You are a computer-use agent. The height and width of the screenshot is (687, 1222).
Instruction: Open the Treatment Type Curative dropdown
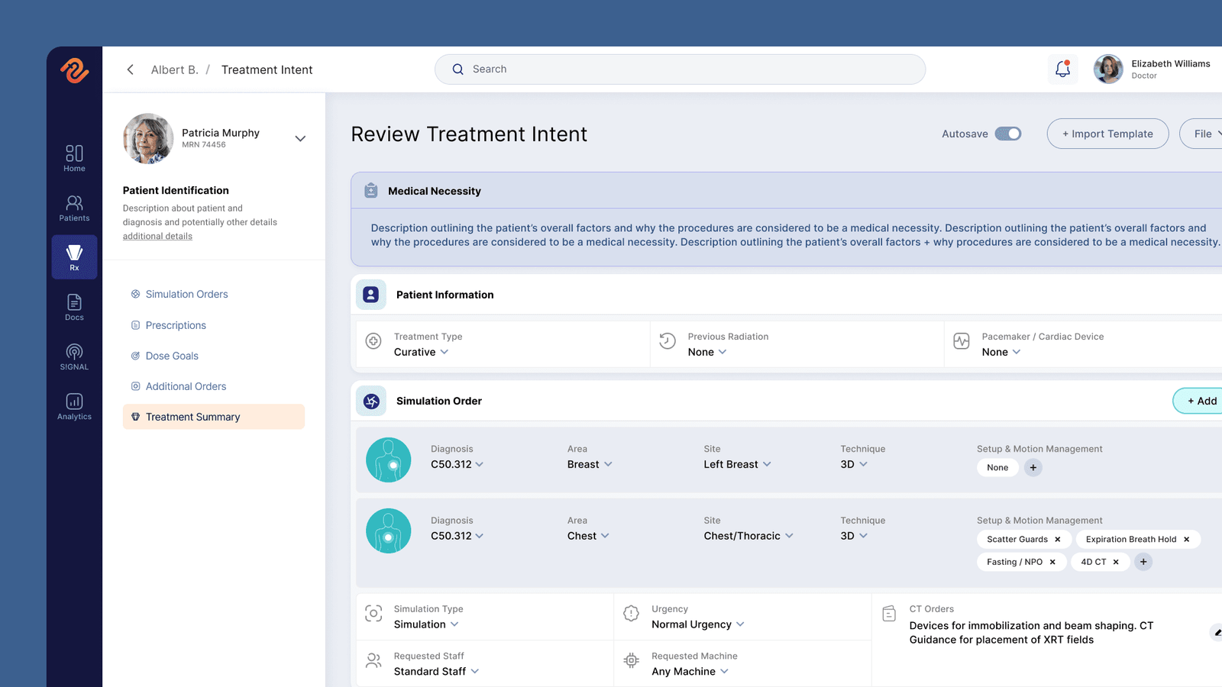point(422,352)
